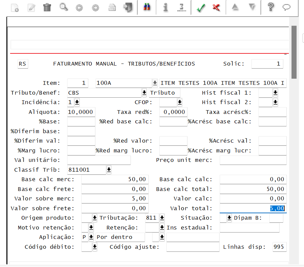Open the CFOP dropdown list
Image resolution: width=304 pixels, height=267 pixels.
(x=179, y=102)
